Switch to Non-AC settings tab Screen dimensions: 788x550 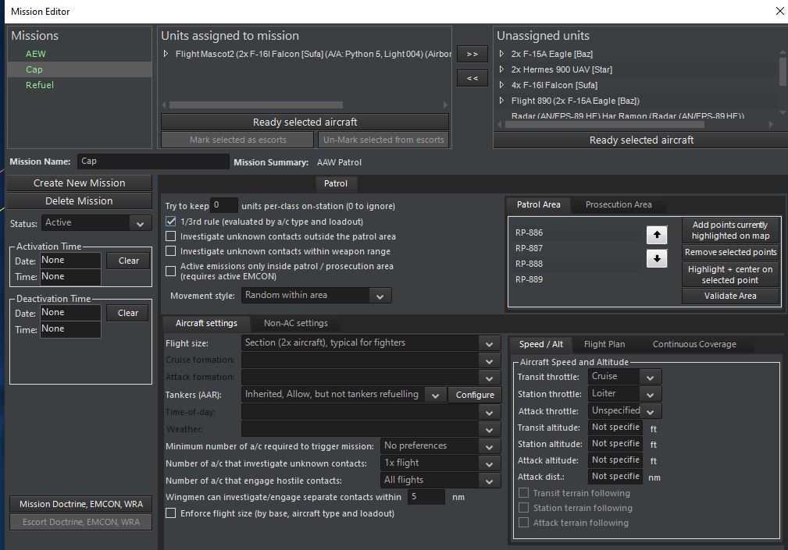point(295,323)
